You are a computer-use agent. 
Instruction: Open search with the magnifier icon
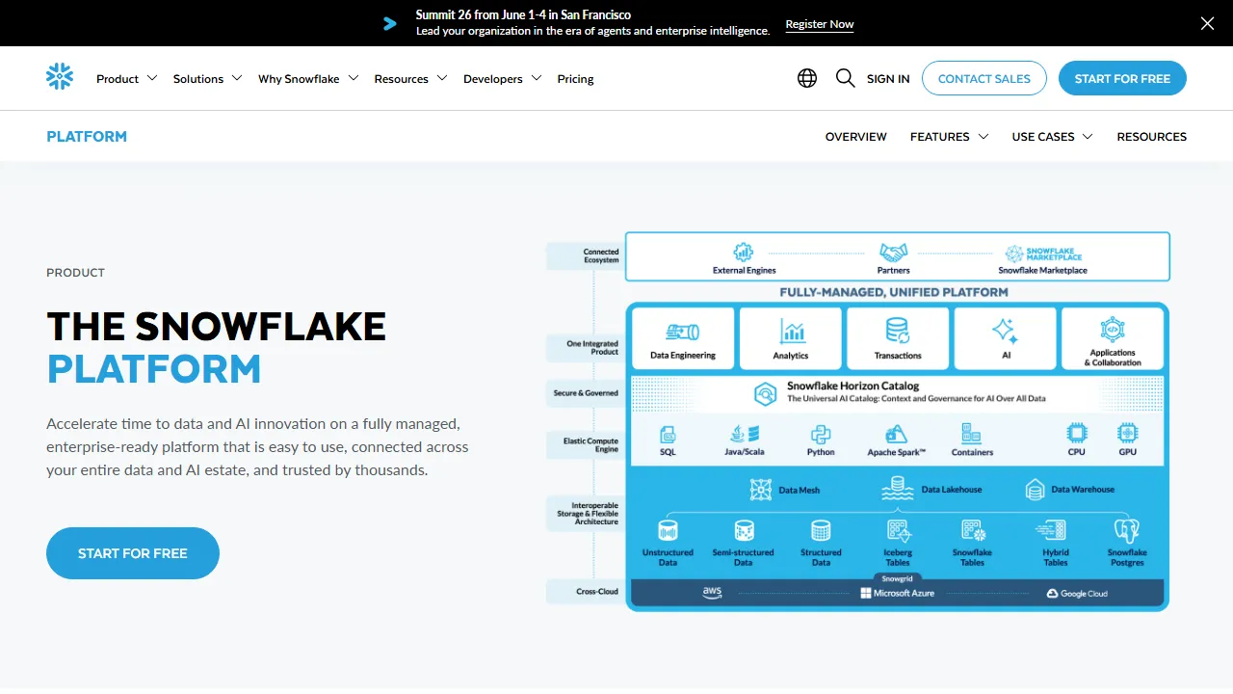[x=846, y=78]
